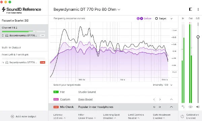Select the Flat Studio Sound target mode
The width and height of the screenshot is (202, 121).
pyautogui.click(x=113, y=92)
